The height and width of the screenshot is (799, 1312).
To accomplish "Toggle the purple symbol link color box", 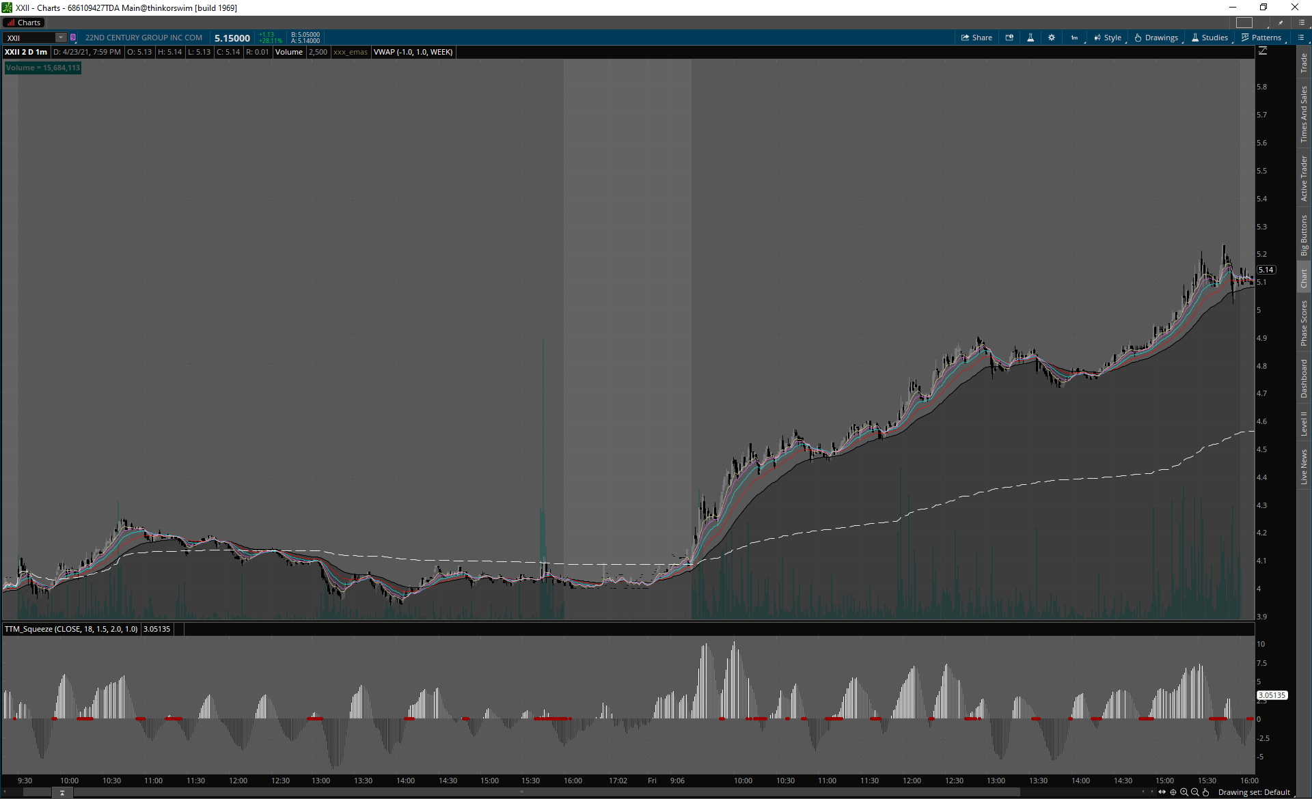I will (73, 38).
